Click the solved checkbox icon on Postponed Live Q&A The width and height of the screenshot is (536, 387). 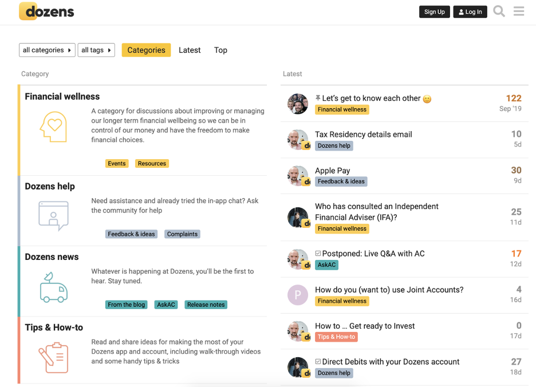pyautogui.click(x=318, y=254)
